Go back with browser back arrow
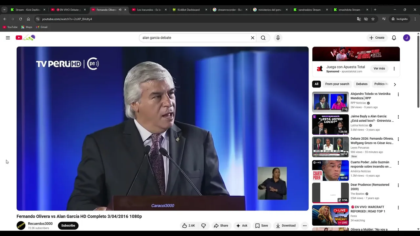The height and width of the screenshot is (236, 420). (5, 19)
